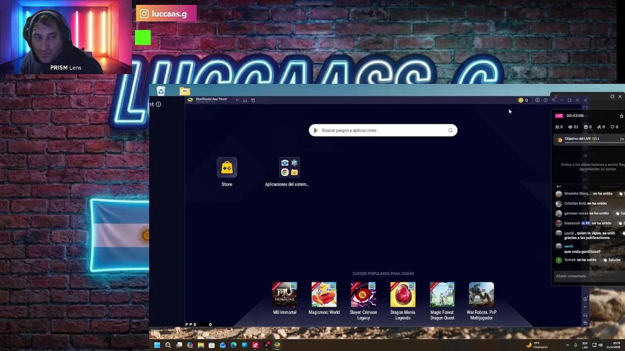
Task: Click the luccaas.g Instagram label
Action: (166, 14)
